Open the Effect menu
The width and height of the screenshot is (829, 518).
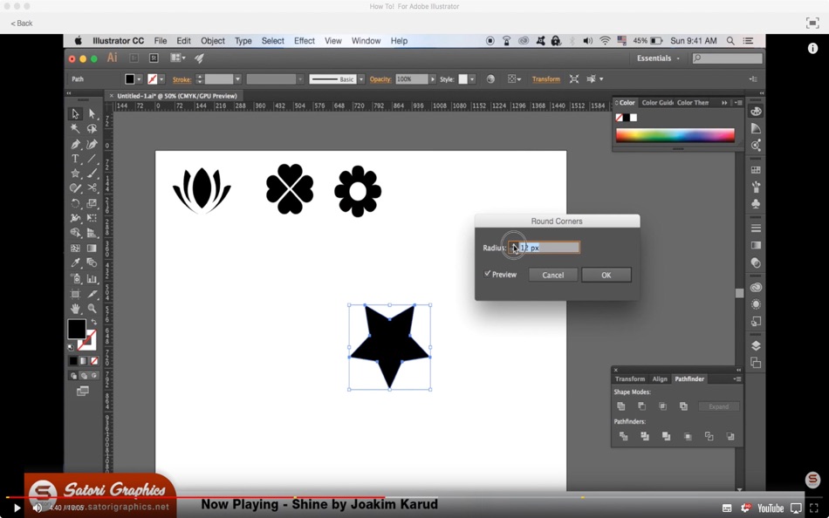point(304,41)
